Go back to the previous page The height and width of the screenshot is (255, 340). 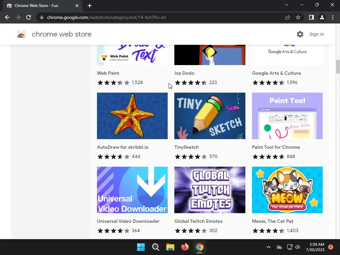[7, 17]
